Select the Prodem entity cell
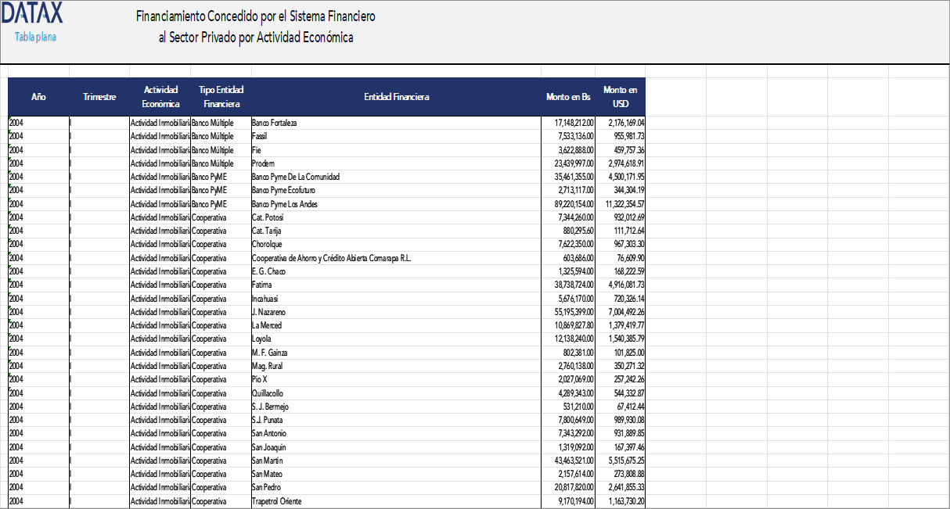 pyautogui.click(x=263, y=163)
